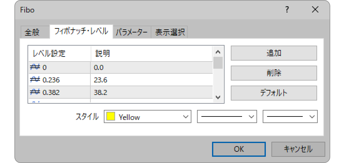
Task: Confirm with the OK button
Action: point(239,149)
